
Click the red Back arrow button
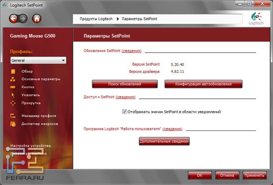tap(13, 18)
